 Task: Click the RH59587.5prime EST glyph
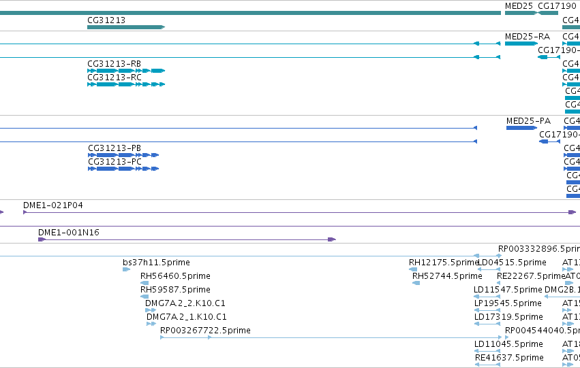point(144,297)
